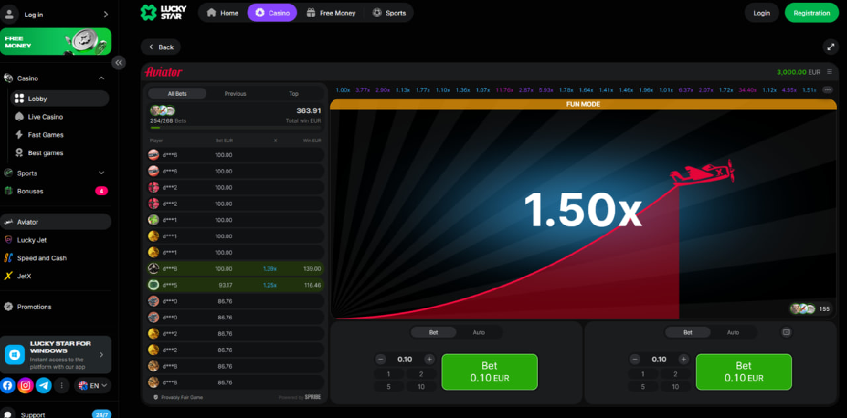Go Back from the game
Image resolution: width=847 pixels, height=418 pixels.
click(x=161, y=47)
